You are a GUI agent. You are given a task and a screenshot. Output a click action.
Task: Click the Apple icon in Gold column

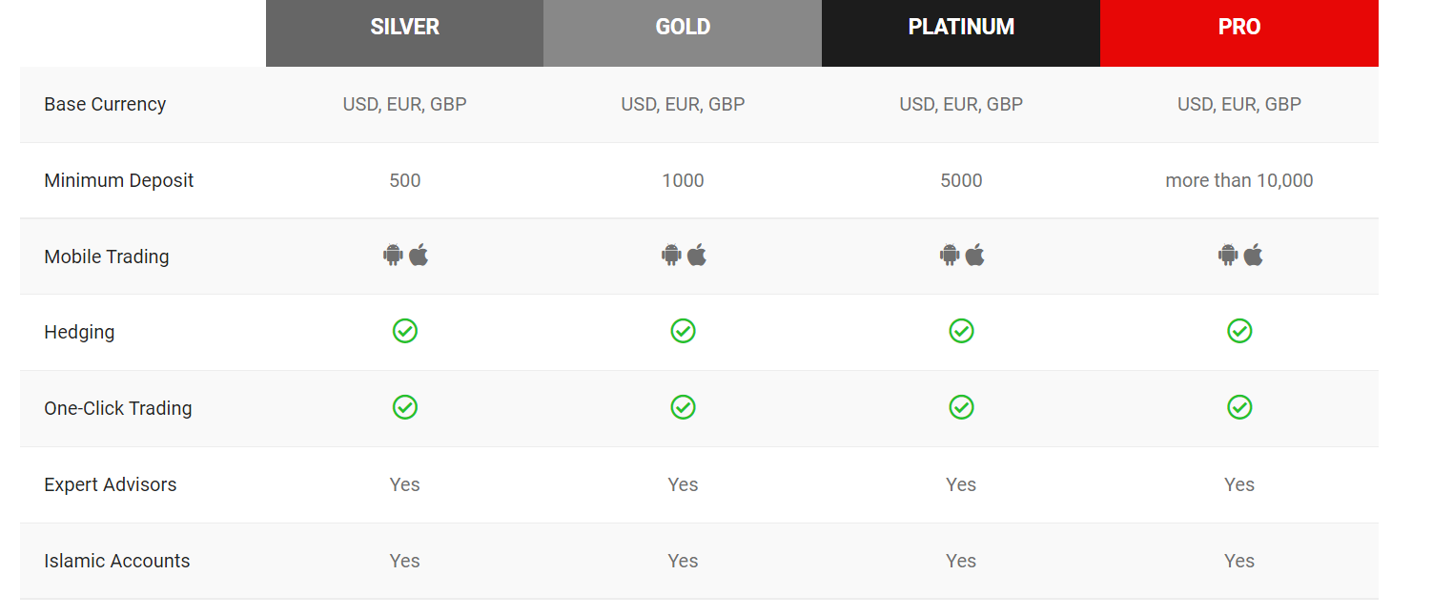697,255
